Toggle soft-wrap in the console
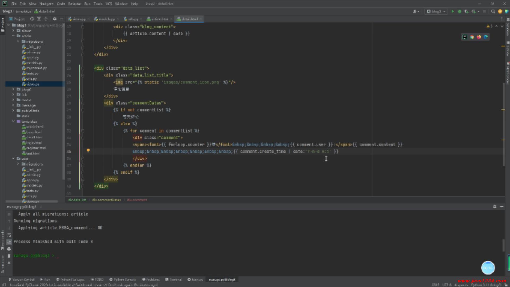 (9, 235)
